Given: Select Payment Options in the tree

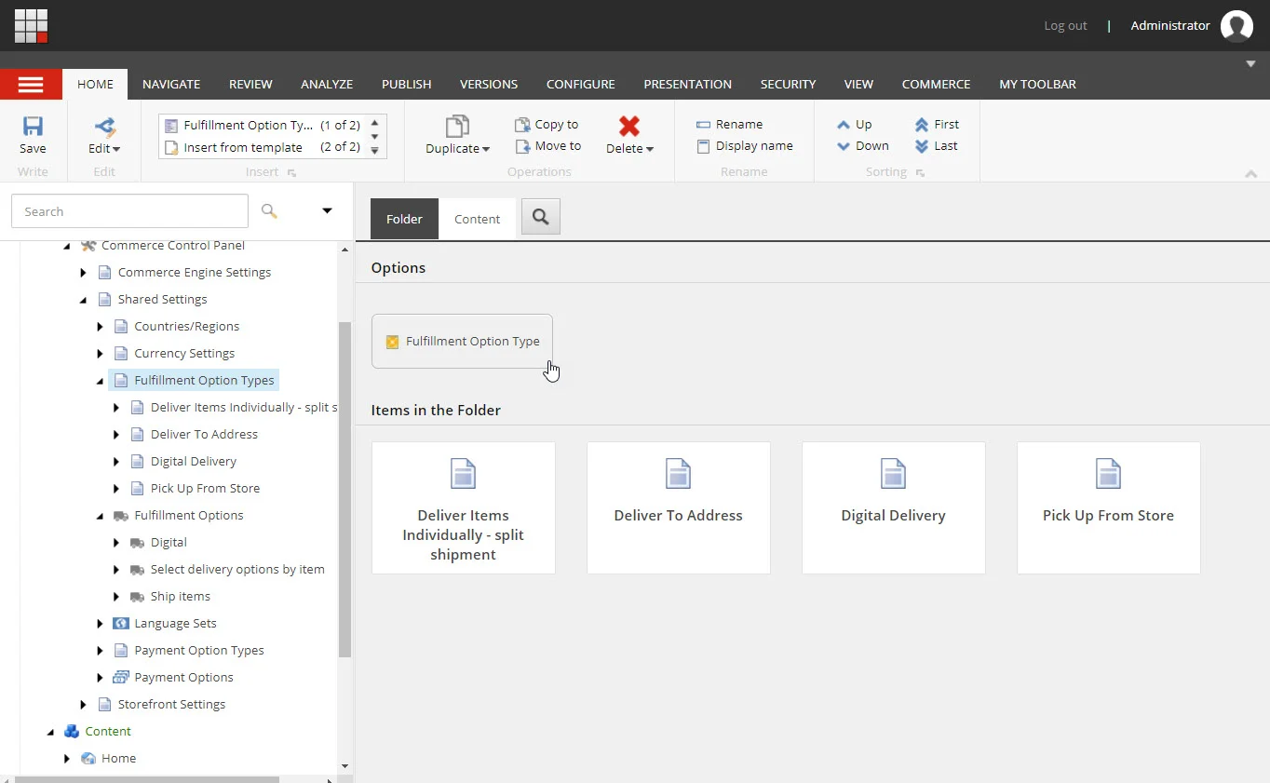Looking at the screenshot, I should 183,678.
